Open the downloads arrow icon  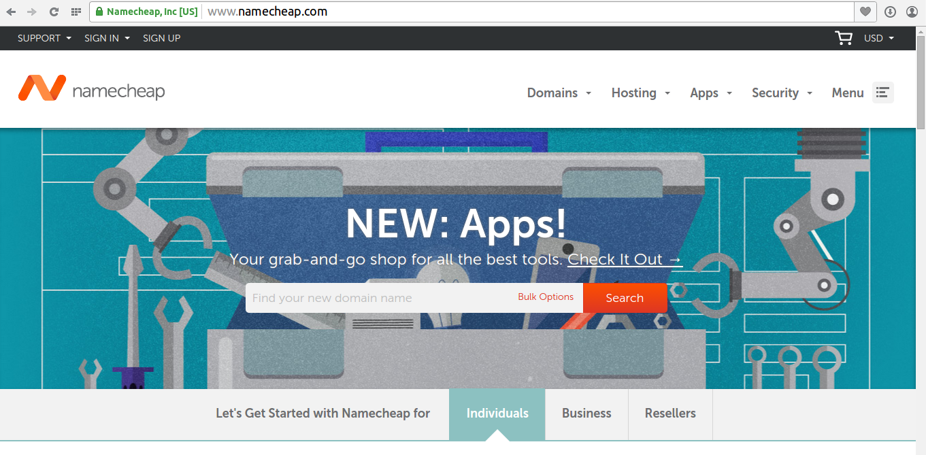click(890, 12)
